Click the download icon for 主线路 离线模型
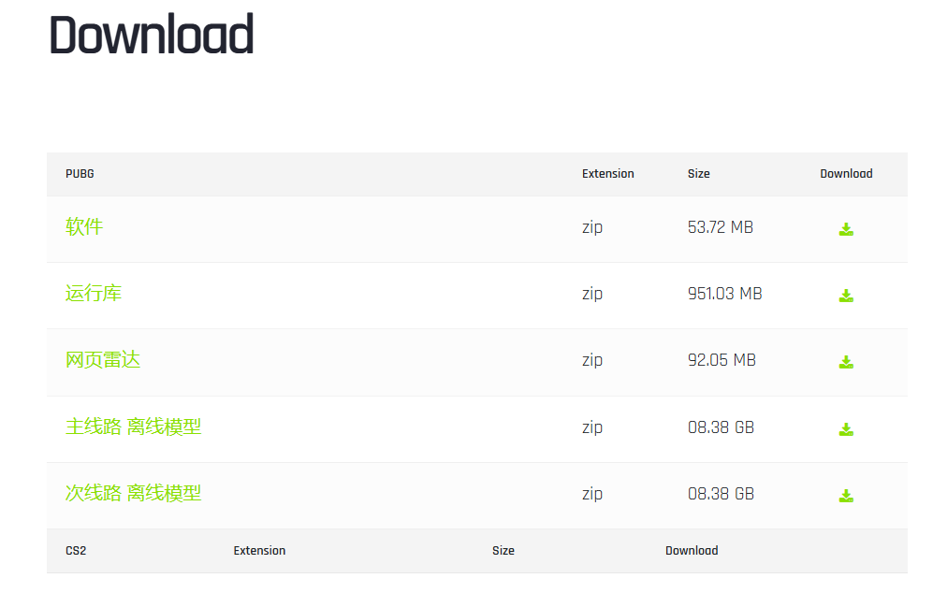Viewport: 933px width, 593px height. click(x=846, y=428)
